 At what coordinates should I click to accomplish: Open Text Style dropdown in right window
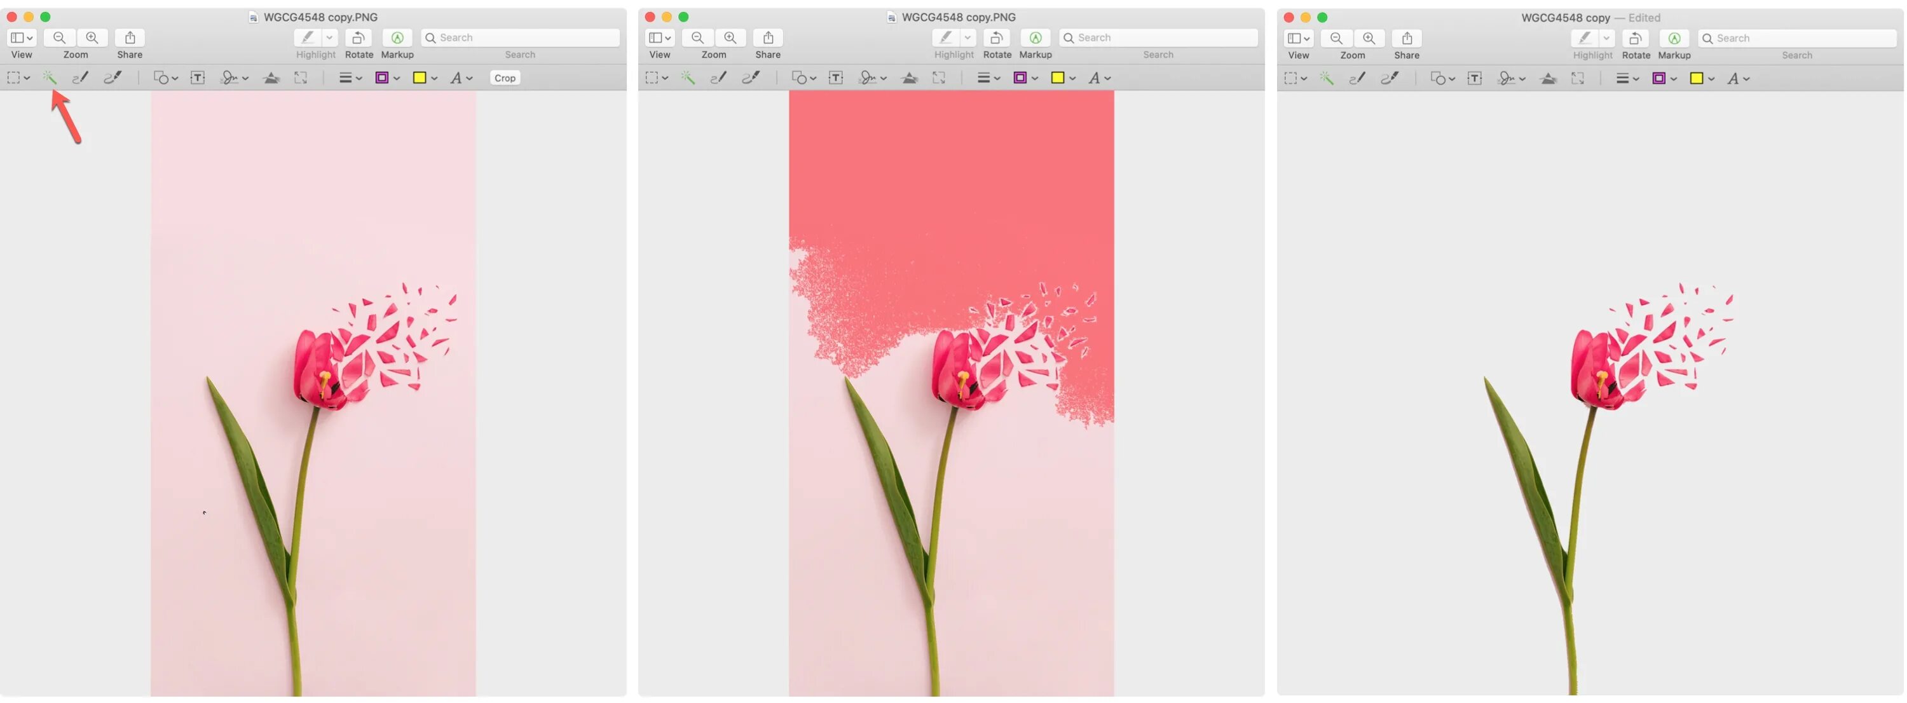click(1737, 78)
